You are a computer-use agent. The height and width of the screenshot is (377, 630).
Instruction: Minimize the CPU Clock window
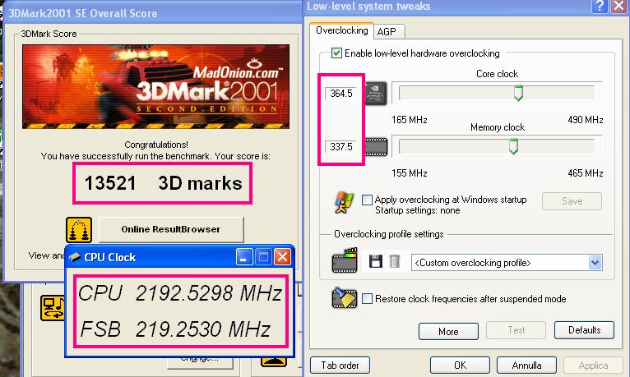244,257
